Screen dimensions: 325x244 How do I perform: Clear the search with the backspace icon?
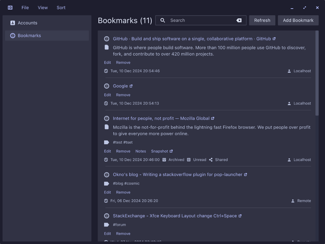[239, 20]
